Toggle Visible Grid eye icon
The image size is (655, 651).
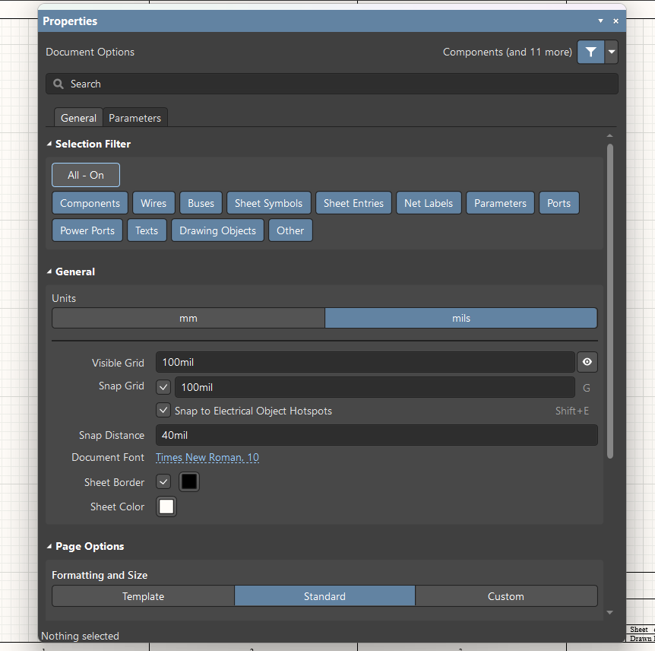(x=587, y=362)
